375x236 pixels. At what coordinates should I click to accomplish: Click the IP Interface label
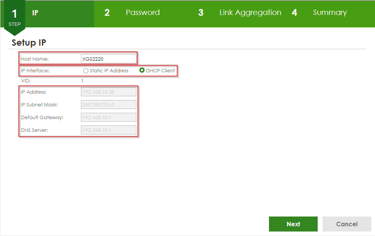[35, 70]
